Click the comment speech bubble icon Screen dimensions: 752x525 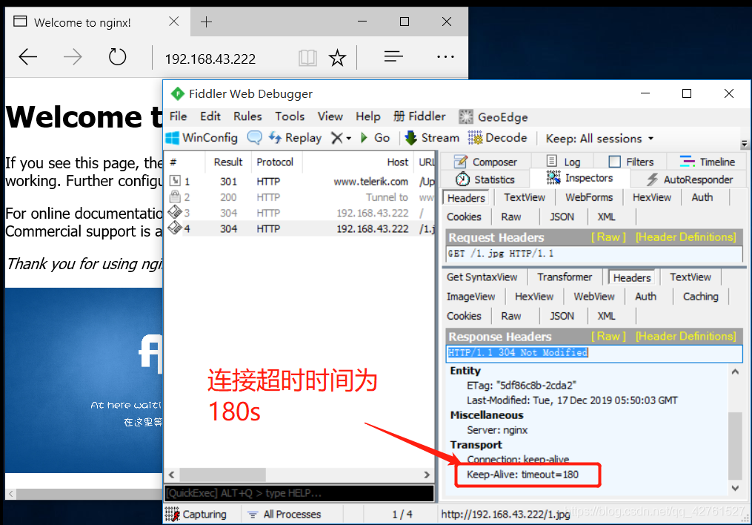(x=255, y=138)
